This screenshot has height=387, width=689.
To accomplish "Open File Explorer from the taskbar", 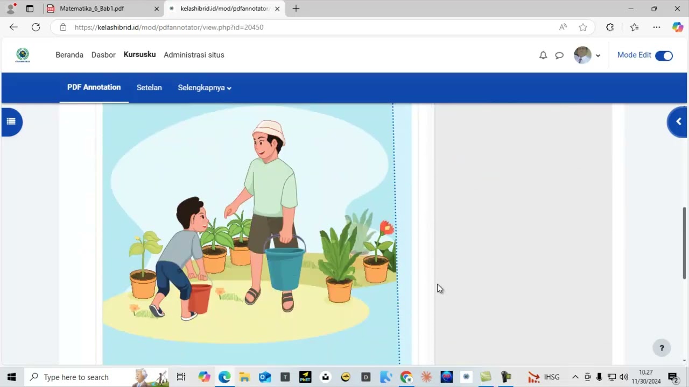I will [x=244, y=377].
